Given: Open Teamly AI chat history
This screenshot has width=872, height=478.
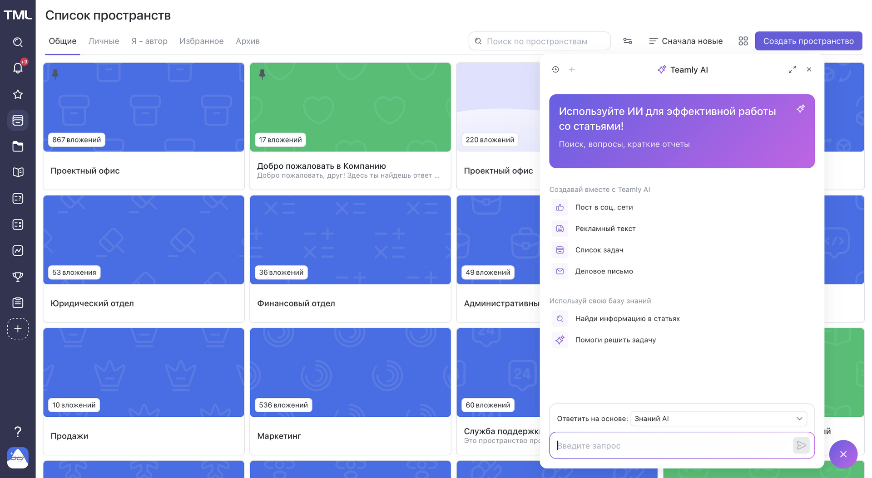Looking at the screenshot, I should (555, 69).
